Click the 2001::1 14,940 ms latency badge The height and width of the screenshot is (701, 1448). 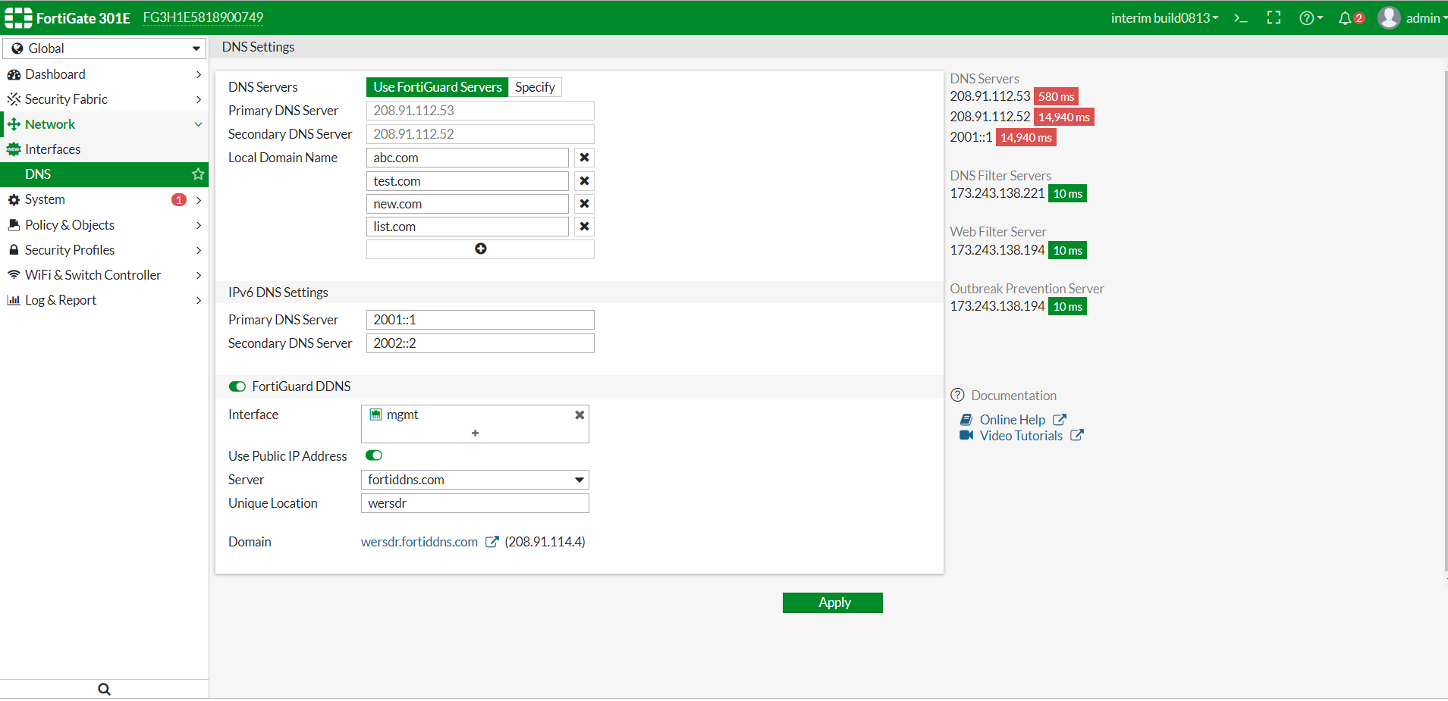(x=1026, y=137)
